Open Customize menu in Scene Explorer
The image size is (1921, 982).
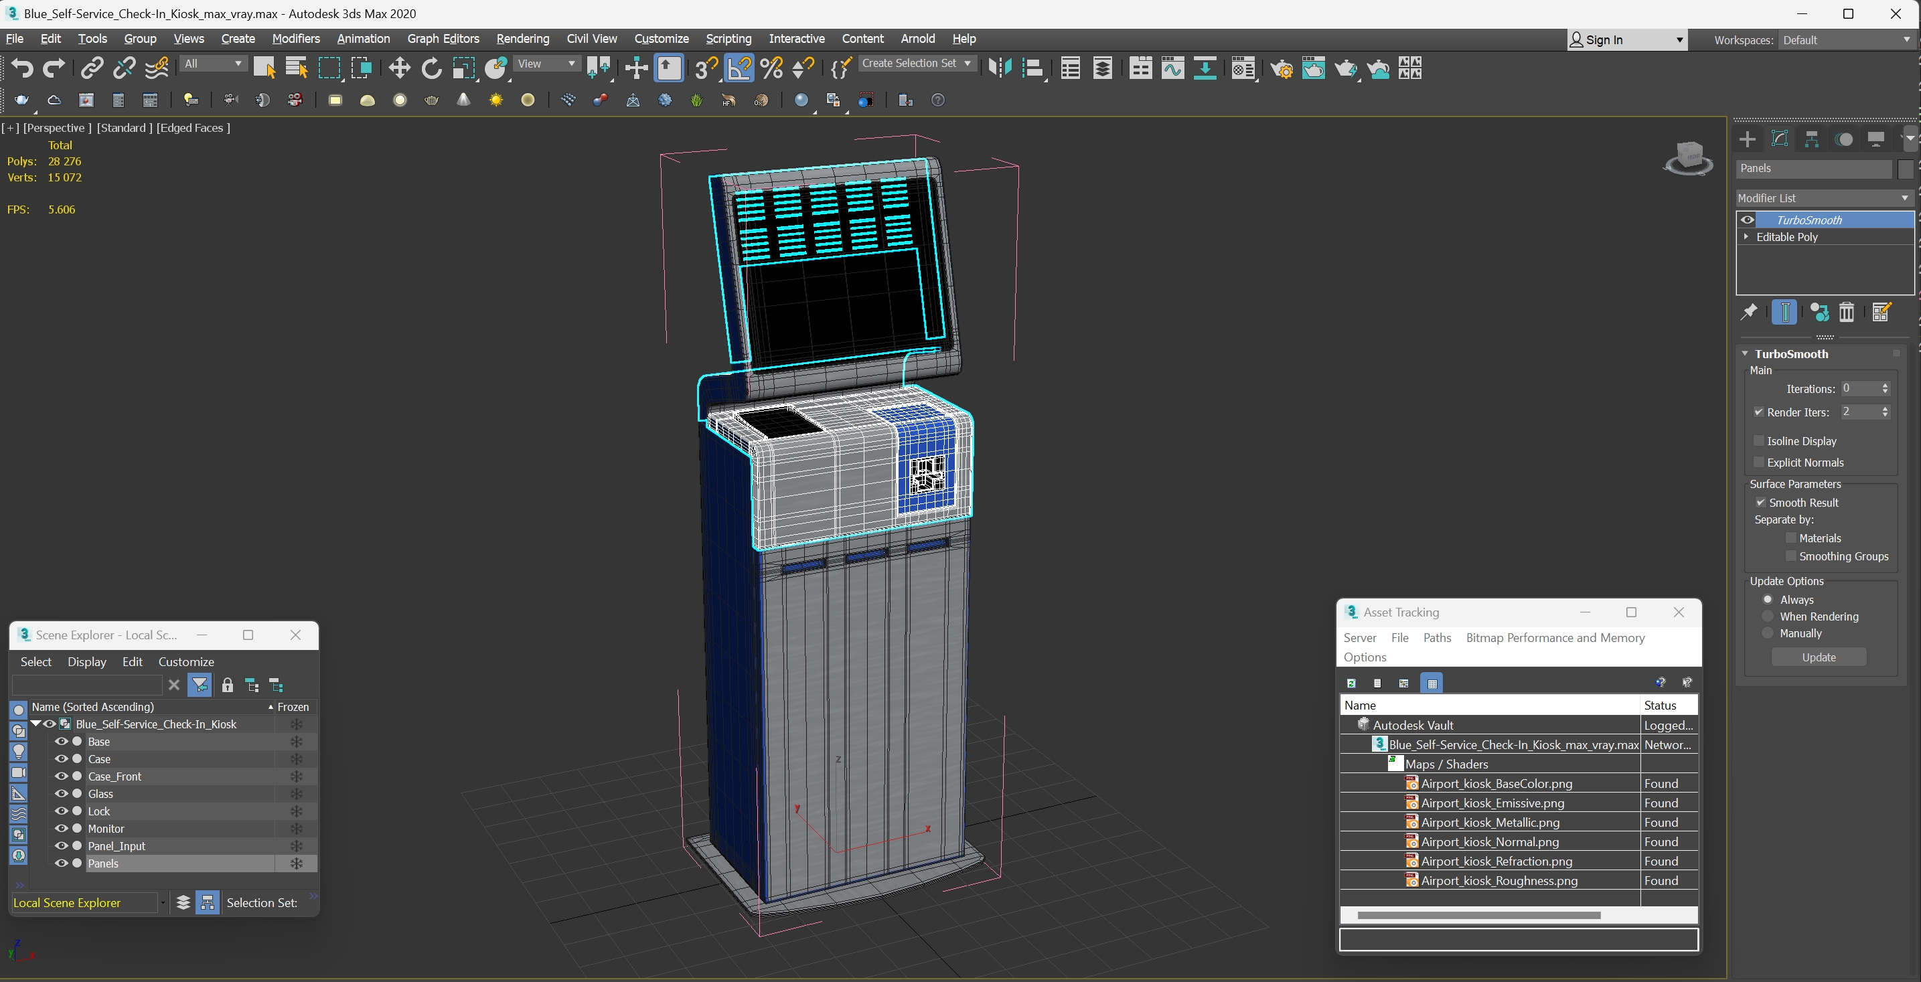[x=185, y=662]
